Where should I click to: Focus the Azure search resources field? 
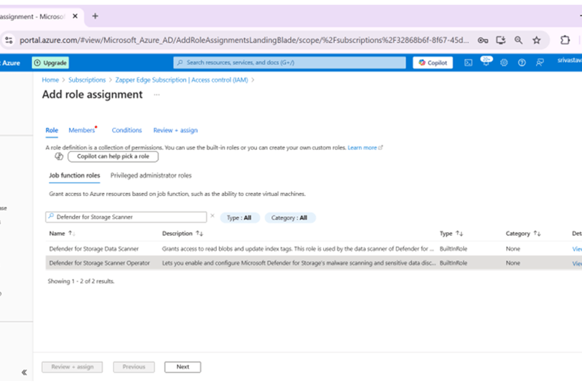289,63
